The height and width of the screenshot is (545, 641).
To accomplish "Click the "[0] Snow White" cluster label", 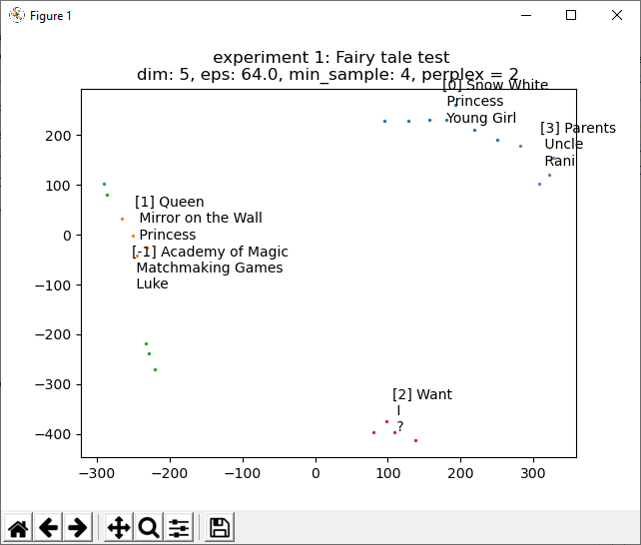I will click(x=495, y=86).
